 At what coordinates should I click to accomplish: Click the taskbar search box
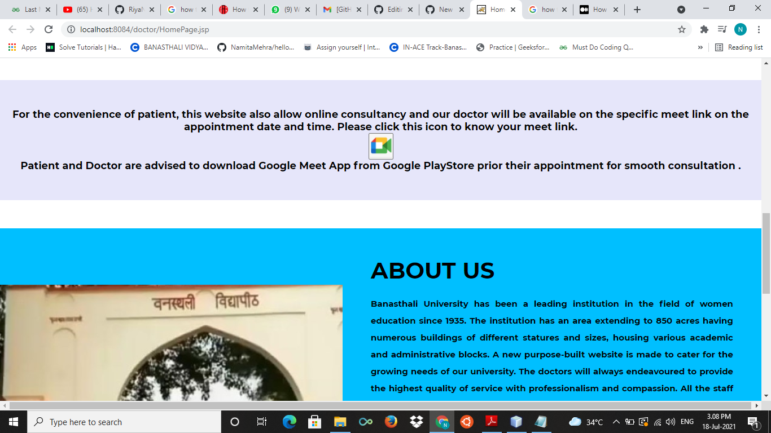[124, 422]
